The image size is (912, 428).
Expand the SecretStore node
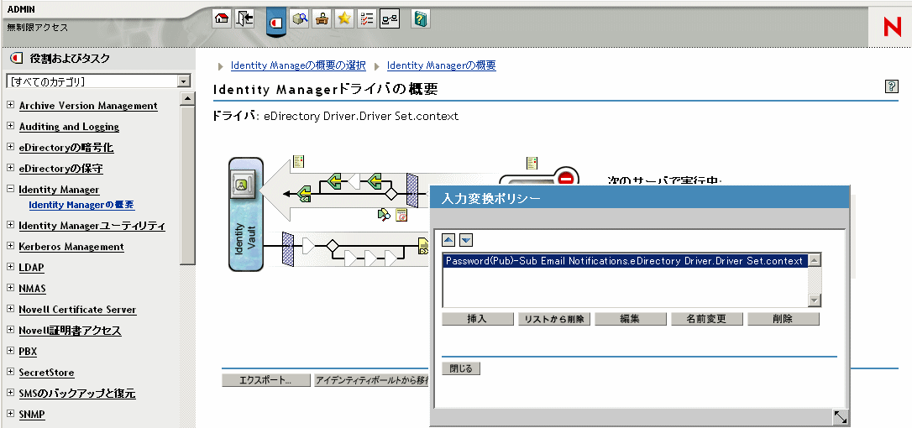tap(10, 372)
